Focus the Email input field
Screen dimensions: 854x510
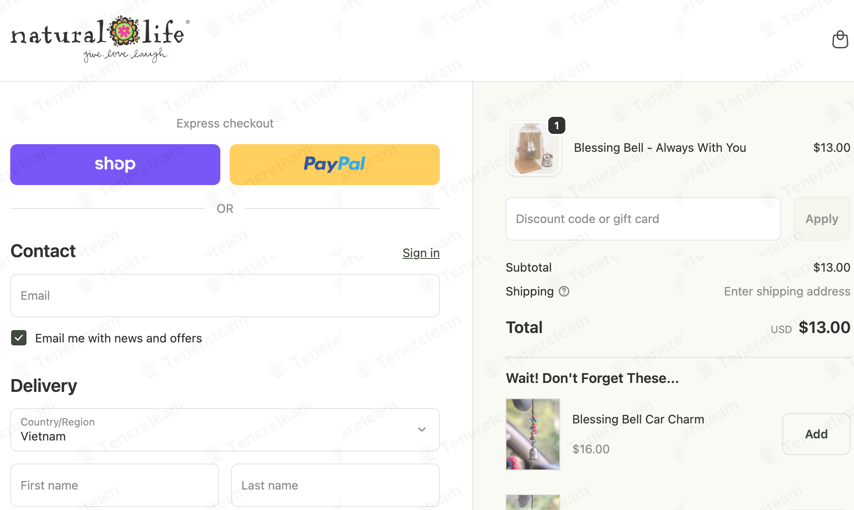coord(225,296)
